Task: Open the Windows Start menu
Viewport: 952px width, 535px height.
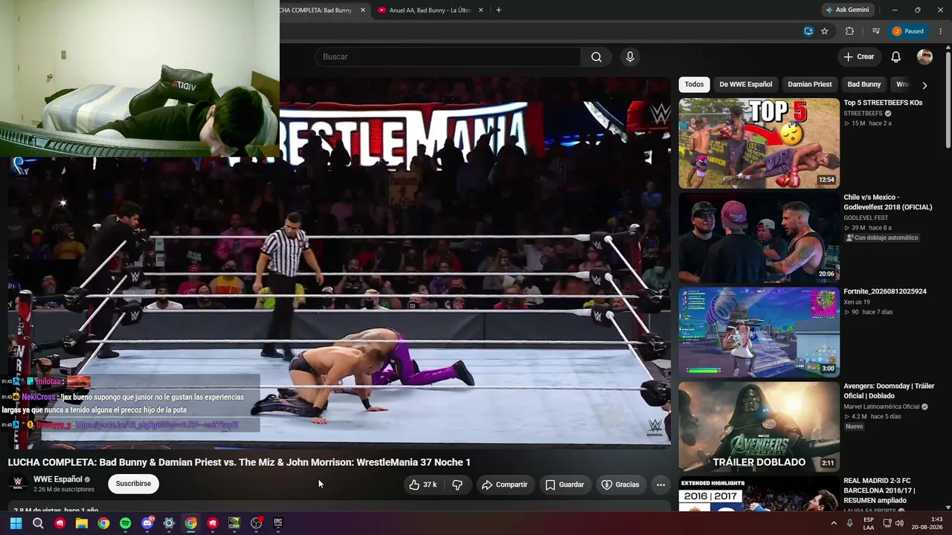Action: (x=16, y=523)
